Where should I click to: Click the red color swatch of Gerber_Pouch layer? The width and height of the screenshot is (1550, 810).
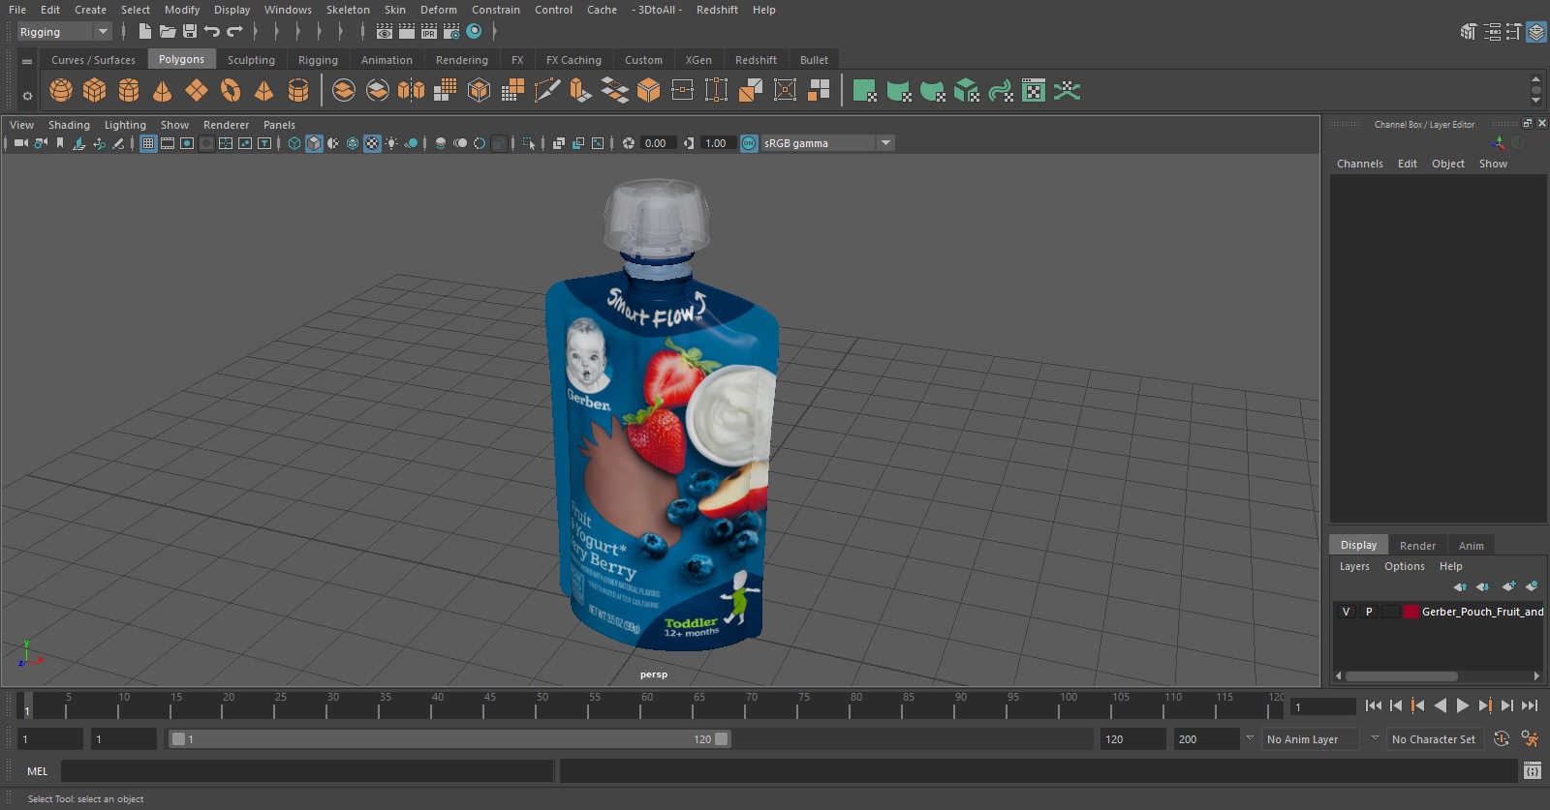(1411, 612)
